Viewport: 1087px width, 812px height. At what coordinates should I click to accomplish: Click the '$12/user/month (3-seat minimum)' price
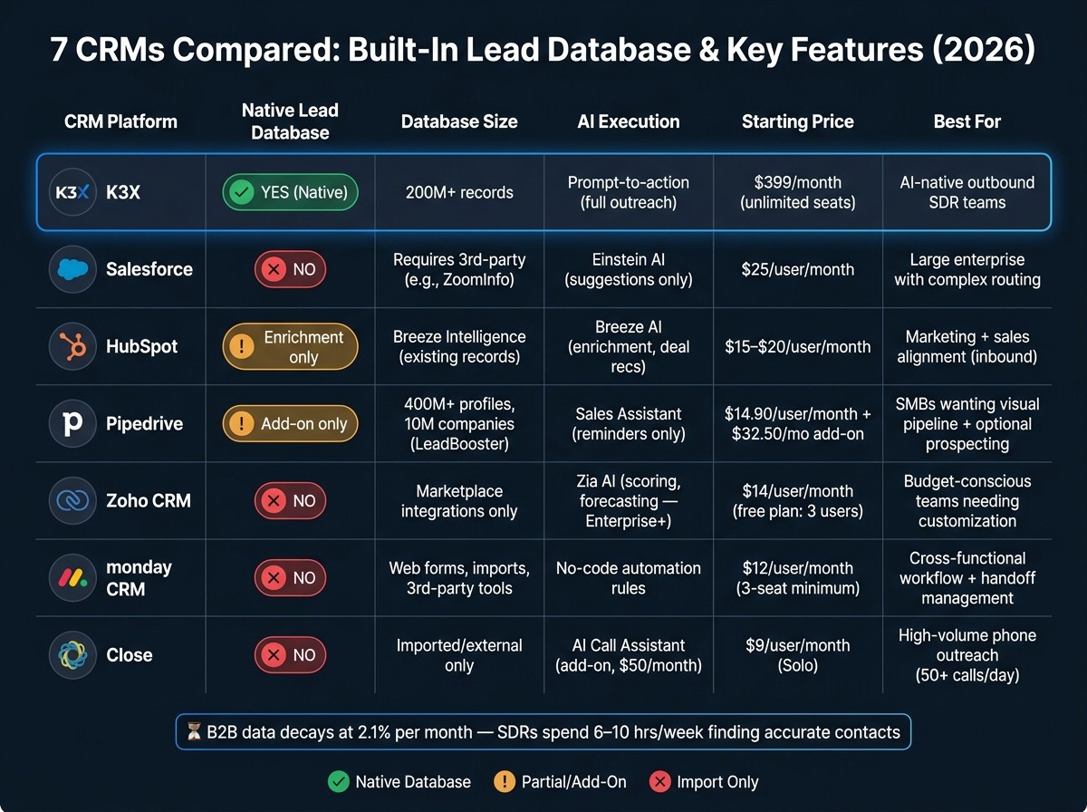click(x=798, y=577)
